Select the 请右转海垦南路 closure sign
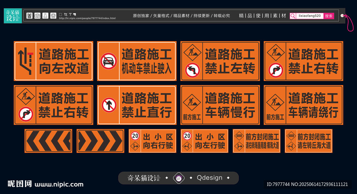This screenshot has width=357, height=194. pyautogui.click(x=257, y=141)
